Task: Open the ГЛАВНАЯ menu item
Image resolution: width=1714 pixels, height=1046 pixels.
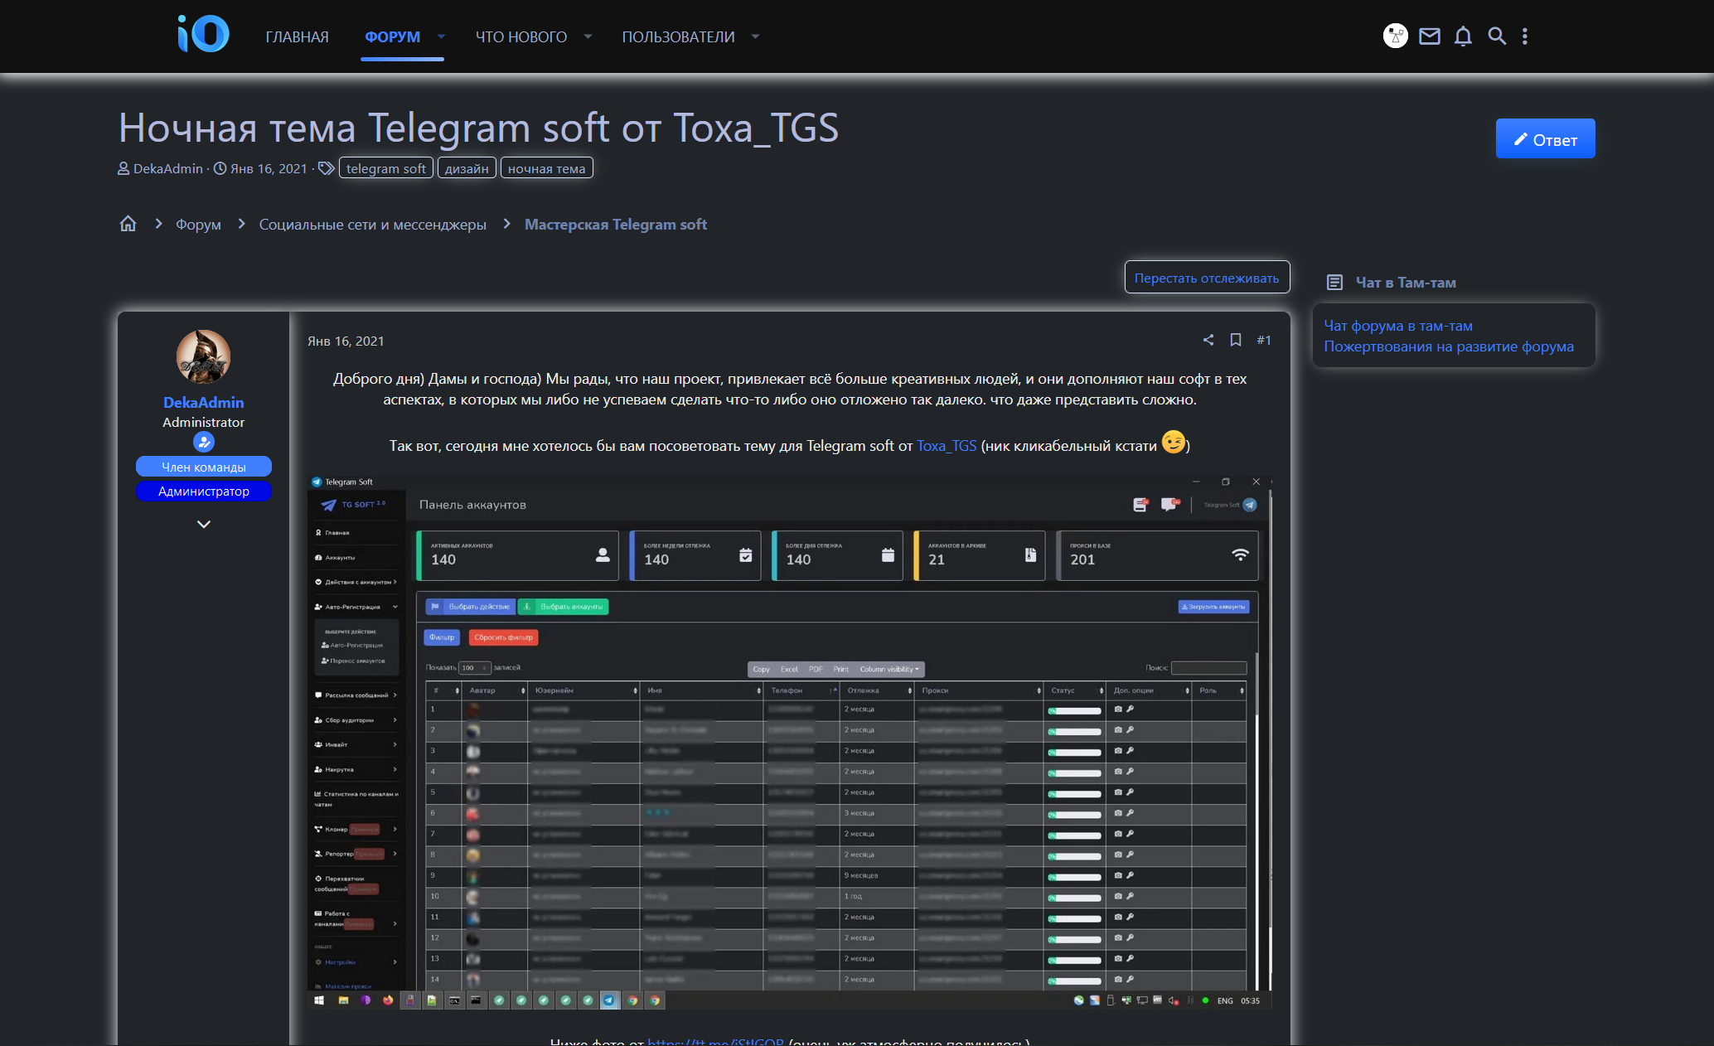Action: click(x=297, y=36)
